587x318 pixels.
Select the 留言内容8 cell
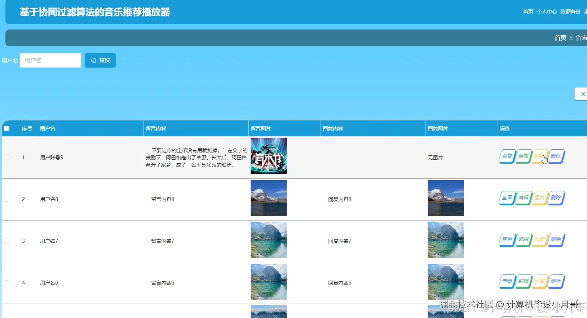click(x=163, y=199)
